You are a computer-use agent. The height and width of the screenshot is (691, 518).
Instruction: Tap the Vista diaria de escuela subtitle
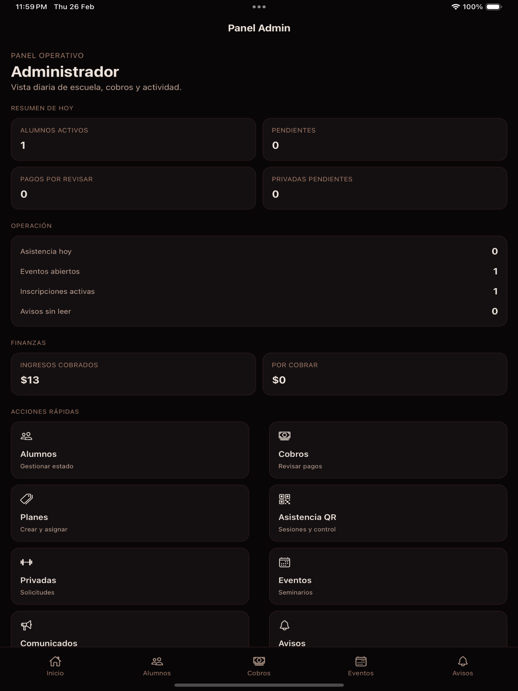click(x=96, y=87)
